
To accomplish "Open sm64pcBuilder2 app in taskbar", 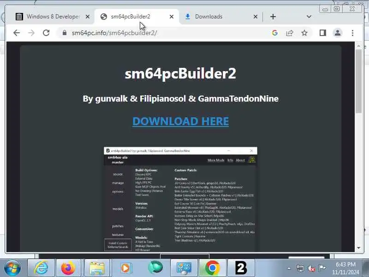I will point(241,268).
